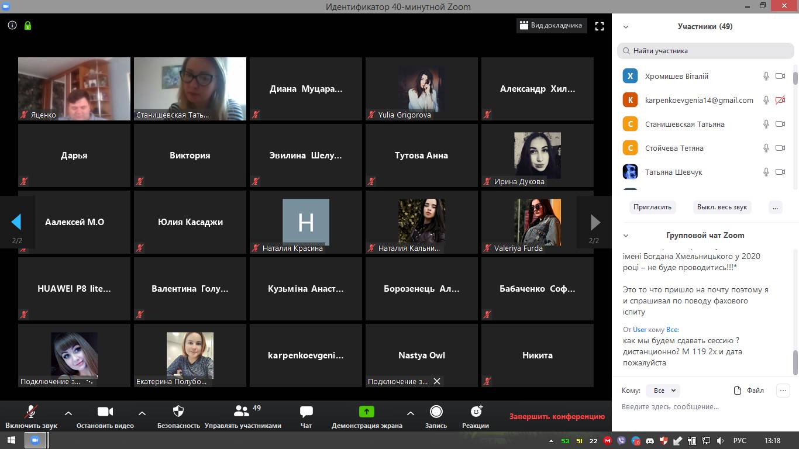Click the Найти участника search field
This screenshot has height=449, width=799.
pyautogui.click(x=705, y=51)
